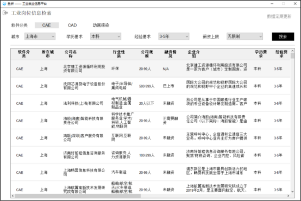Image resolution: width=301 pixels, height=201 pixels.
Task: Close the application window
Action: click(295, 4)
